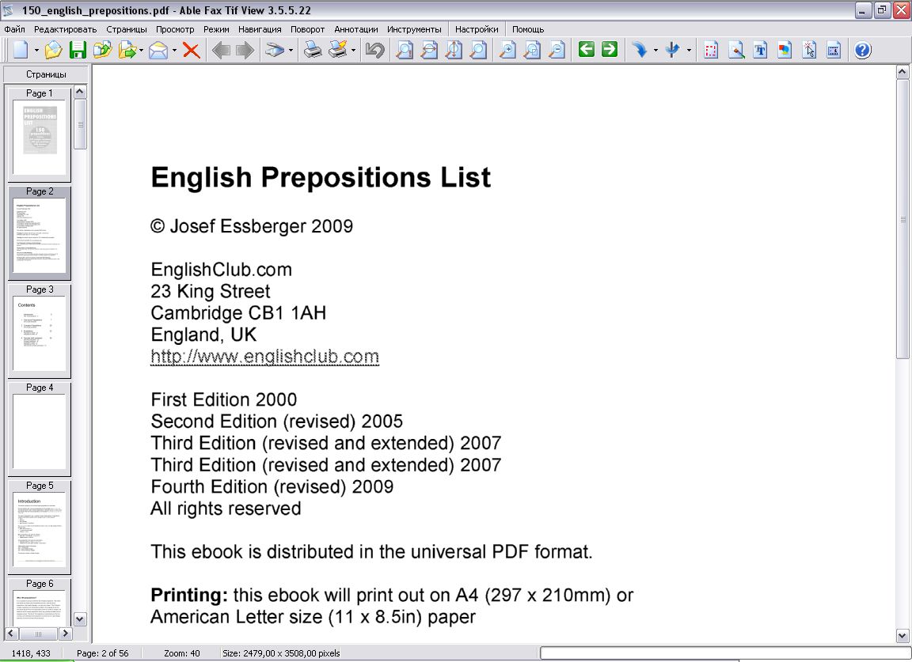Screen dimensions: 912x662
Task: Open a file with the folder icon
Action: pos(53,50)
